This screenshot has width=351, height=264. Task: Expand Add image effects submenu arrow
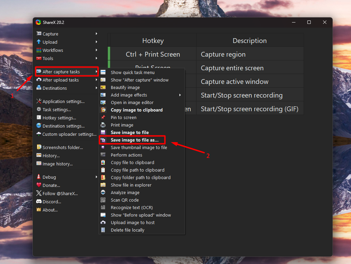[180, 95]
